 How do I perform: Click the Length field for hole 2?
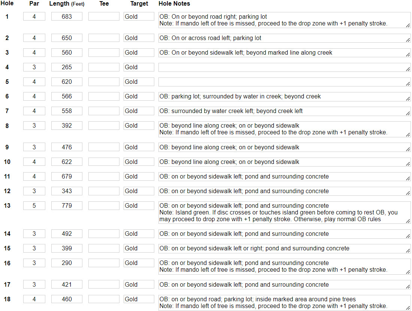(x=67, y=38)
